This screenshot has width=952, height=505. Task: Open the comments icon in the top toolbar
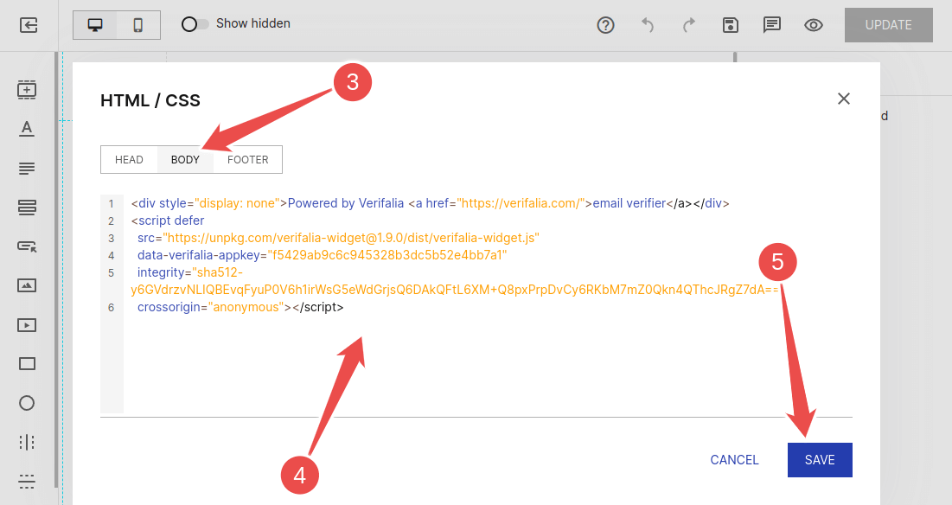click(x=771, y=25)
